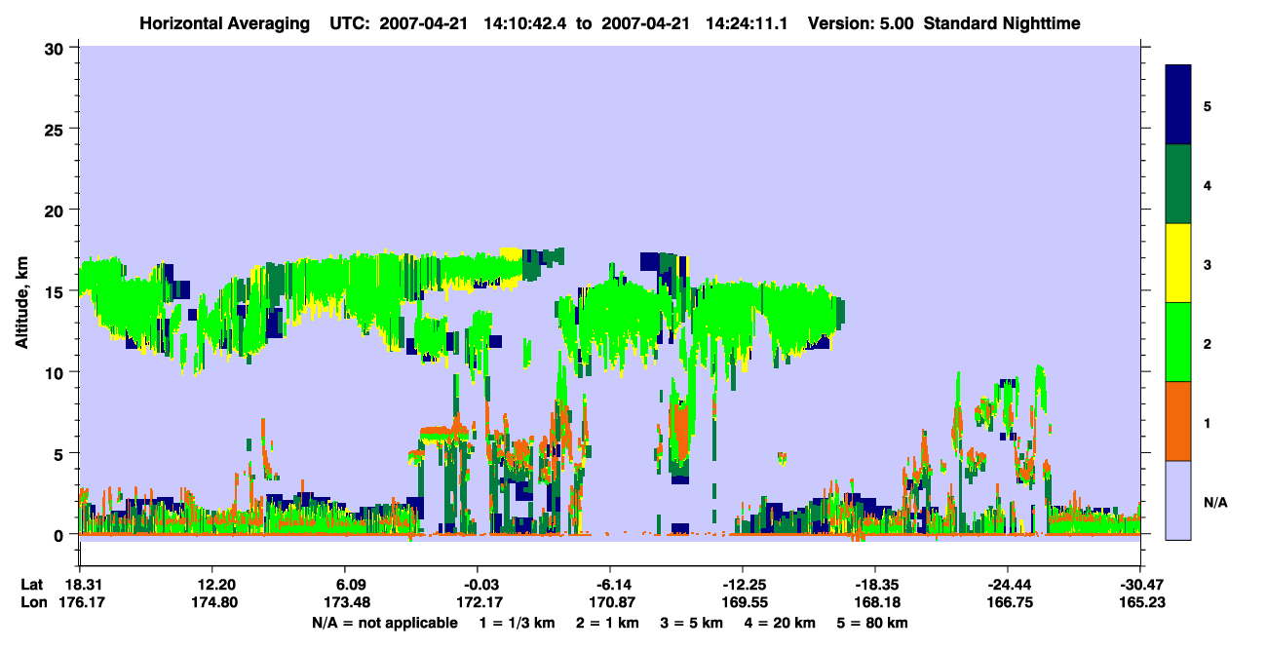Image resolution: width=1267 pixels, height=650 pixels.
Task: Click the longitude value 172.17
Action: 478,602
